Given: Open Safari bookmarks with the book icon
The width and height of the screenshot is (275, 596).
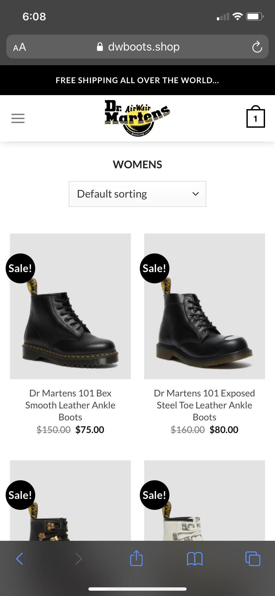Looking at the screenshot, I should (194, 558).
